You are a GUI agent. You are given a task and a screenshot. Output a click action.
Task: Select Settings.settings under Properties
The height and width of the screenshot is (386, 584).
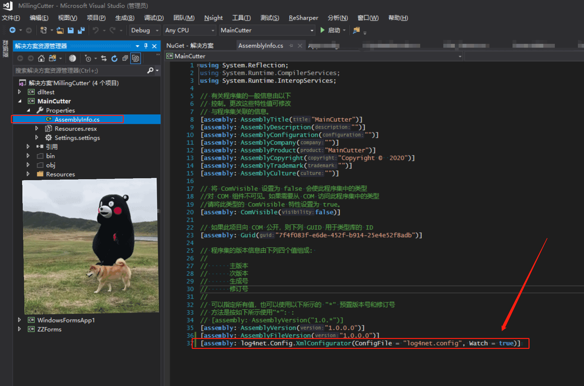(77, 138)
